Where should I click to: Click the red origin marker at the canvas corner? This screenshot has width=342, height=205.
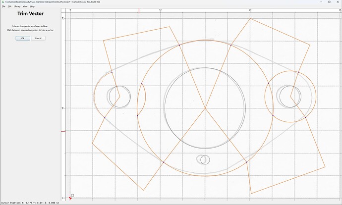coord(70,198)
